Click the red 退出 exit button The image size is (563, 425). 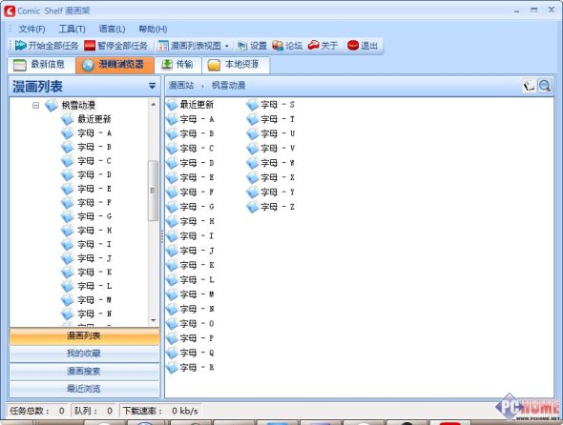(x=363, y=46)
